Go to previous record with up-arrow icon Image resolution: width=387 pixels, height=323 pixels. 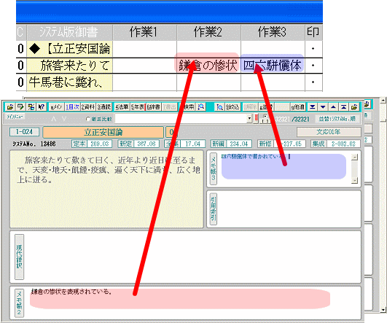333,107
